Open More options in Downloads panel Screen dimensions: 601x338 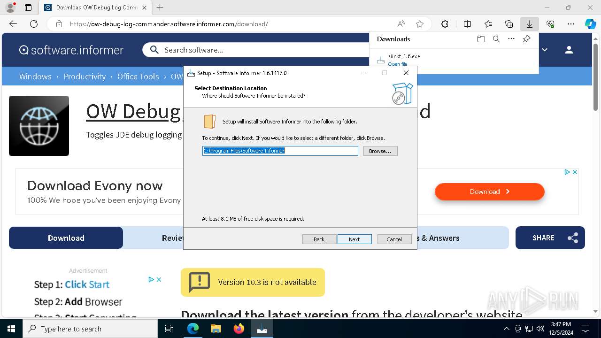click(x=511, y=39)
